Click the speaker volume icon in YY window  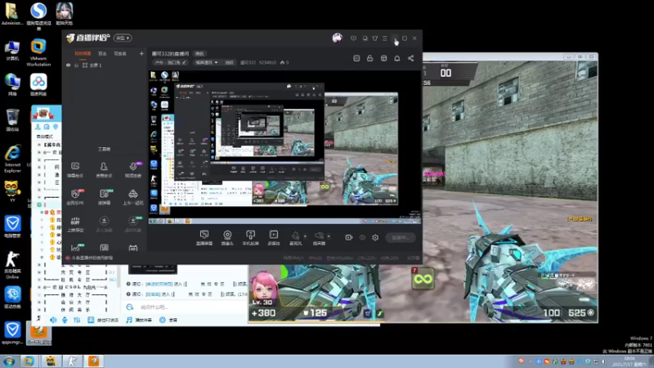53,320
